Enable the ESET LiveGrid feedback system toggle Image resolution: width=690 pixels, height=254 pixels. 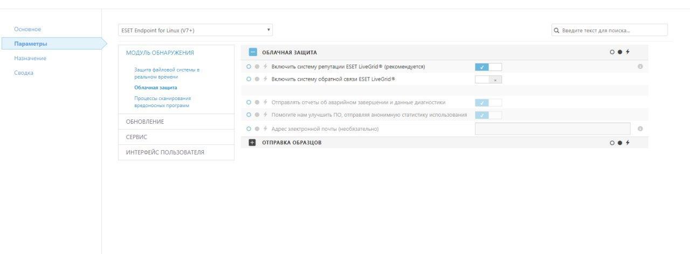(x=488, y=79)
